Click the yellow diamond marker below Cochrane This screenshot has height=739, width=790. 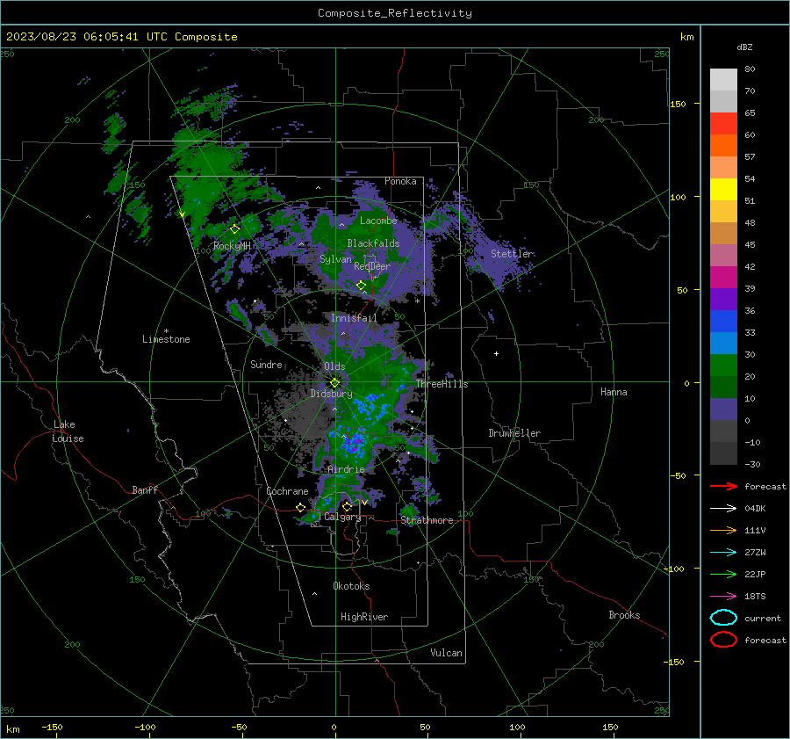pos(300,507)
